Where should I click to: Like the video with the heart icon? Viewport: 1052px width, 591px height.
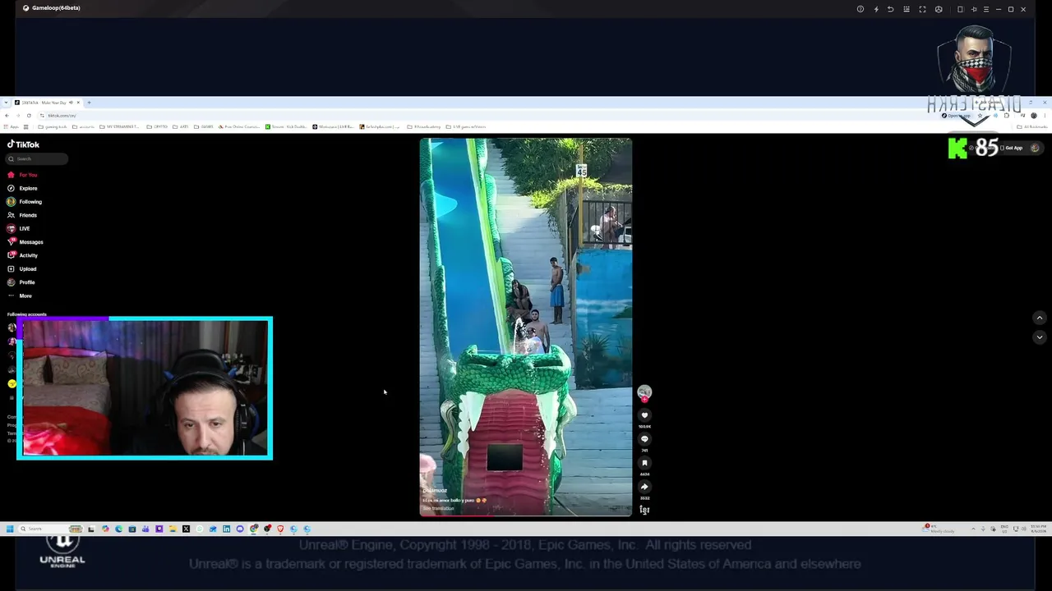click(644, 415)
